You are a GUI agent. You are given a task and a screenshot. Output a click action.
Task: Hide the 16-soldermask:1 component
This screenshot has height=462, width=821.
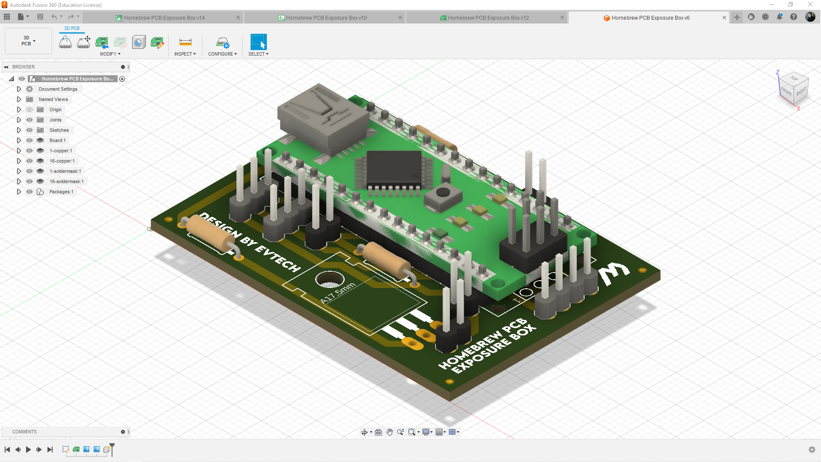(30, 181)
